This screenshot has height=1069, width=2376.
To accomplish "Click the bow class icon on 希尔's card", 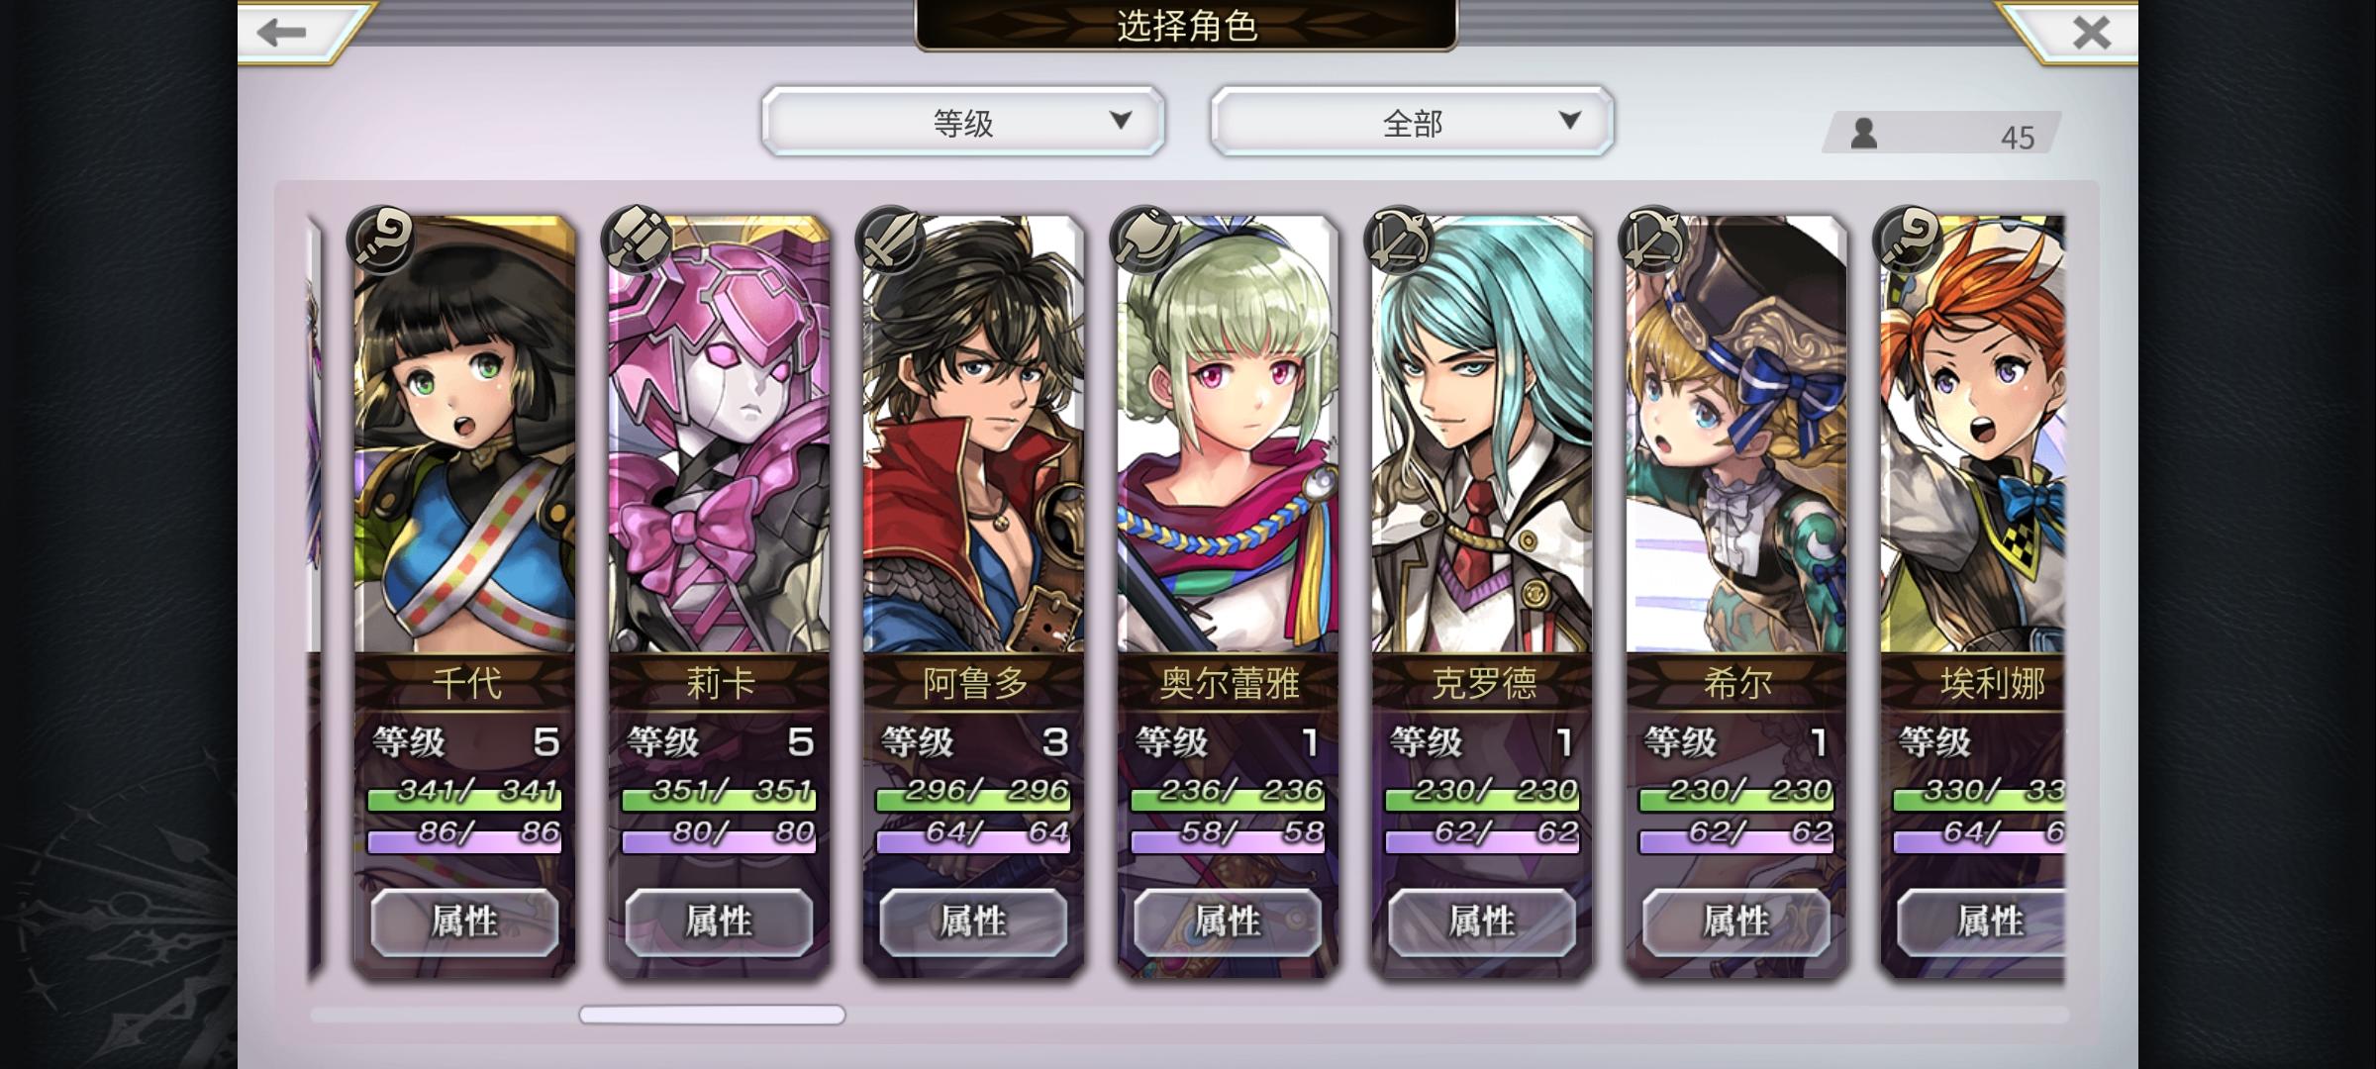I will tap(1652, 240).
